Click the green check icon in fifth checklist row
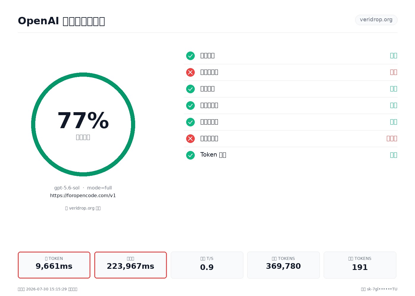The height and width of the screenshot is (296, 415). tap(190, 122)
